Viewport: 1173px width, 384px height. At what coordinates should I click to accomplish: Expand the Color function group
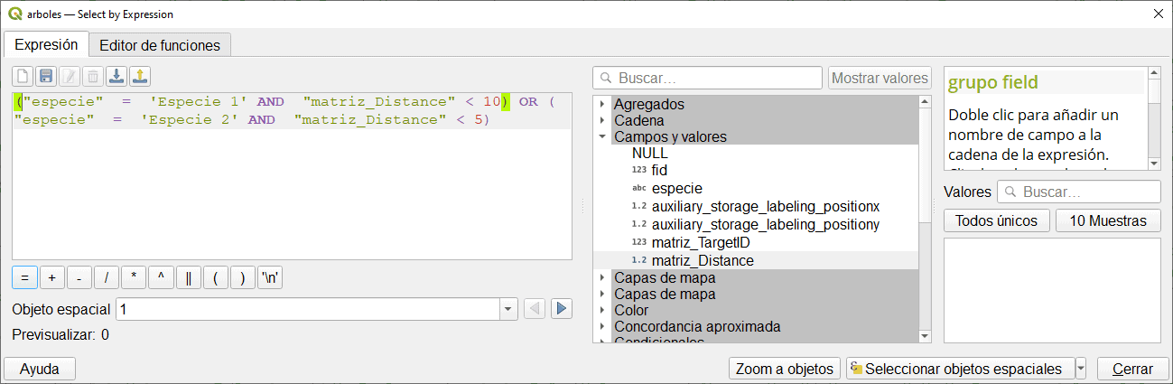tap(602, 311)
